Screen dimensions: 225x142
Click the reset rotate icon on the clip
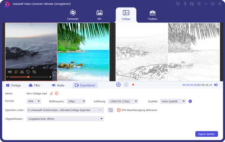pos(28,72)
